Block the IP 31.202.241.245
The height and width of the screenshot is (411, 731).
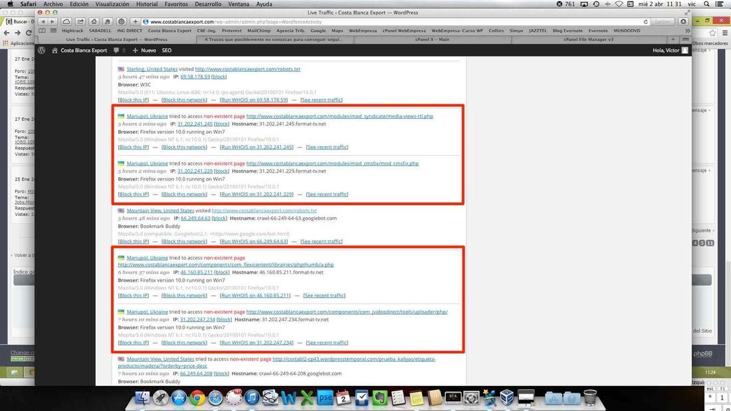click(134, 147)
